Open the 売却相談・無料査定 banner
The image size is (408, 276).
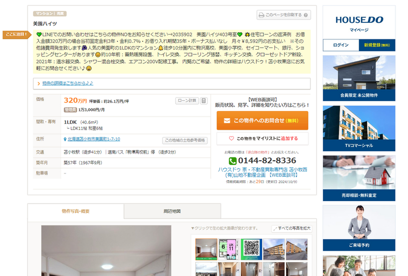pos(359,178)
